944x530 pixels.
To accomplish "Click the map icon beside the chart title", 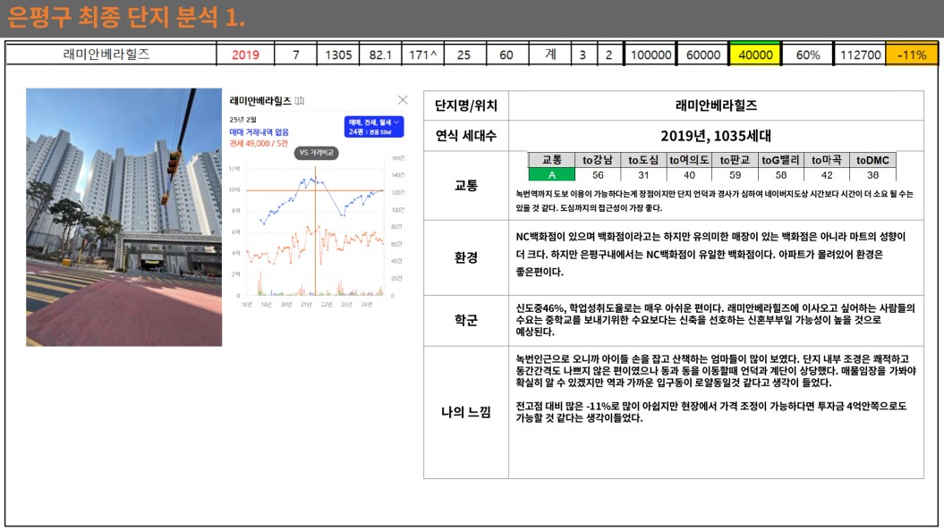I will (300, 101).
